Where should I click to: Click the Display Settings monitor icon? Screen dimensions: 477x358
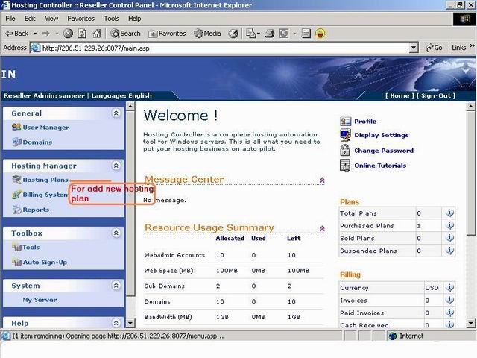pos(345,135)
